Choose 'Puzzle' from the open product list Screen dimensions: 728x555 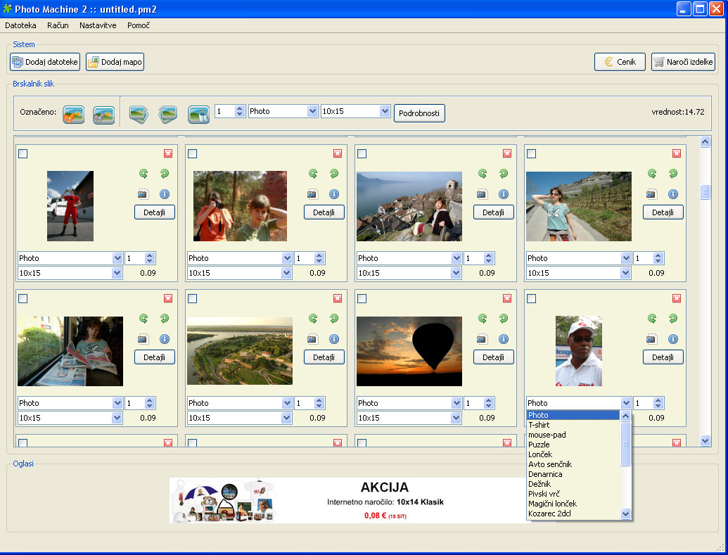click(539, 445)
